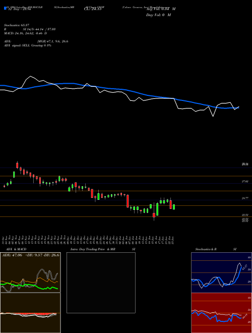The width and height of the screenshot is (252, 333).
Task: Click the tall green recovery candle near the low
Action: pyautogui.click(x=157, y=209)
